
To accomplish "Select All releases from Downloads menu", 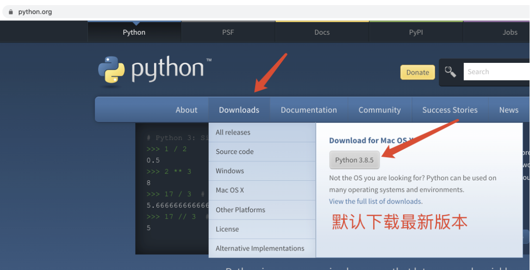I will [x=233, y=132].
